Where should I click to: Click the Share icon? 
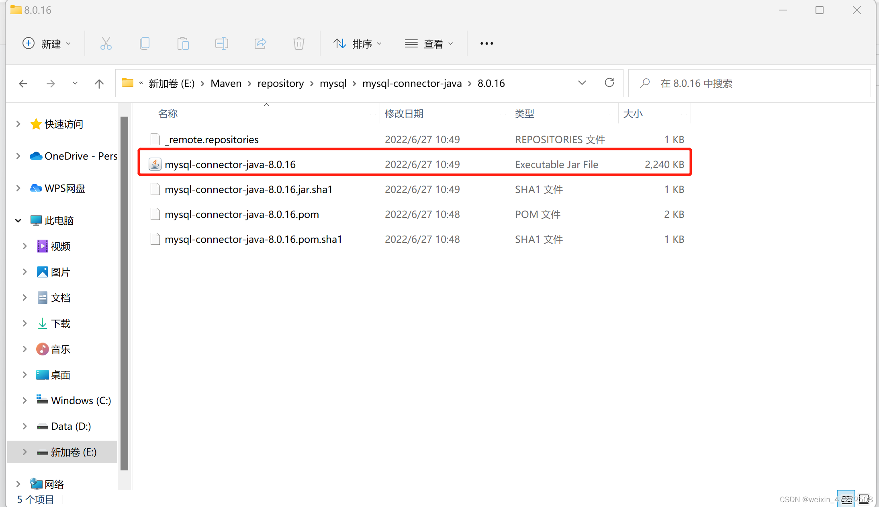[x=260, y=43]
